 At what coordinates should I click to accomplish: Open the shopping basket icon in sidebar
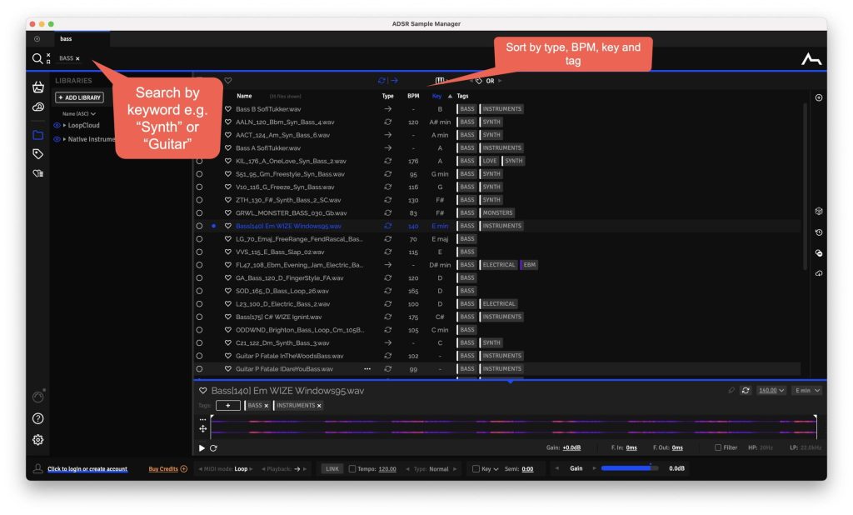pyautogui.click(x=37, y=87)
